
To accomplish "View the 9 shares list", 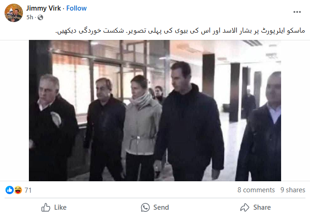I will click(x=293, y=190).
